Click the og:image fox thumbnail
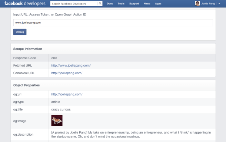Viewport: 226px width, 142px height. click(57, 120)
